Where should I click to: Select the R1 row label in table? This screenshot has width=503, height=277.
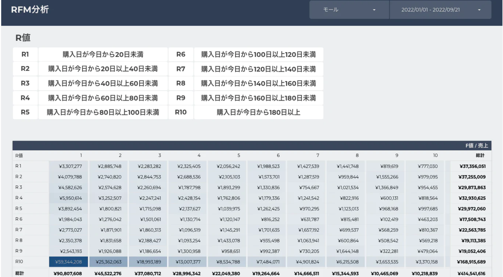tap(18, 166)
